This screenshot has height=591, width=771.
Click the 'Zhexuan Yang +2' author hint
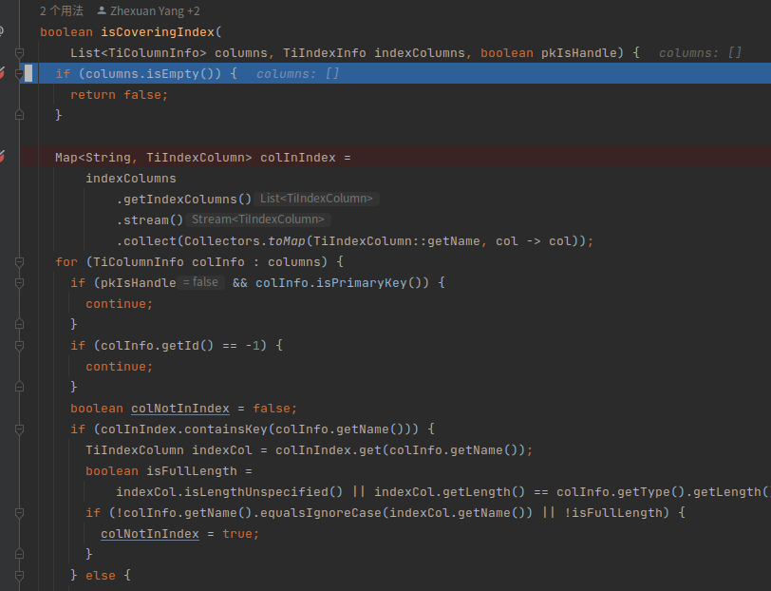(x=155, y=10)
